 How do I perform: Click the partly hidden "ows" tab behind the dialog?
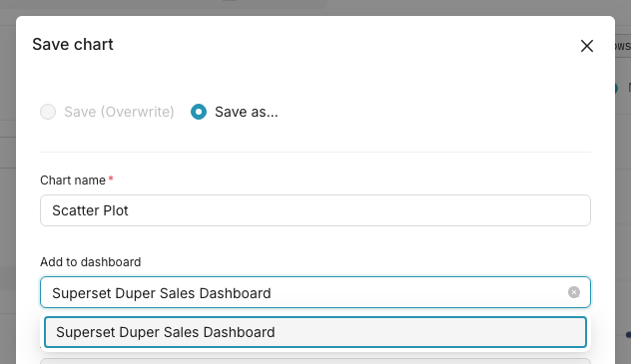pyautogui.click(x=623, y=46)
